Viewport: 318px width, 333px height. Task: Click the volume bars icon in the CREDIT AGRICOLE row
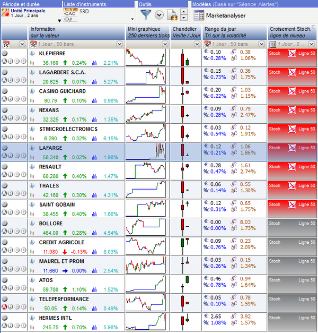click(x=94, y=252)
